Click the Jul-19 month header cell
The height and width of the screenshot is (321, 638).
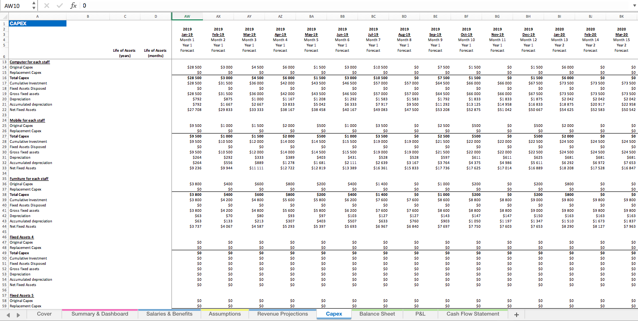[373, 34]
